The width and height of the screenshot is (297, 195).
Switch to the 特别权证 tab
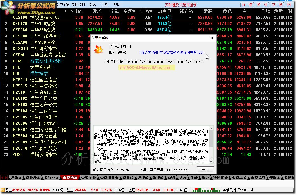[x=220, y=178]
